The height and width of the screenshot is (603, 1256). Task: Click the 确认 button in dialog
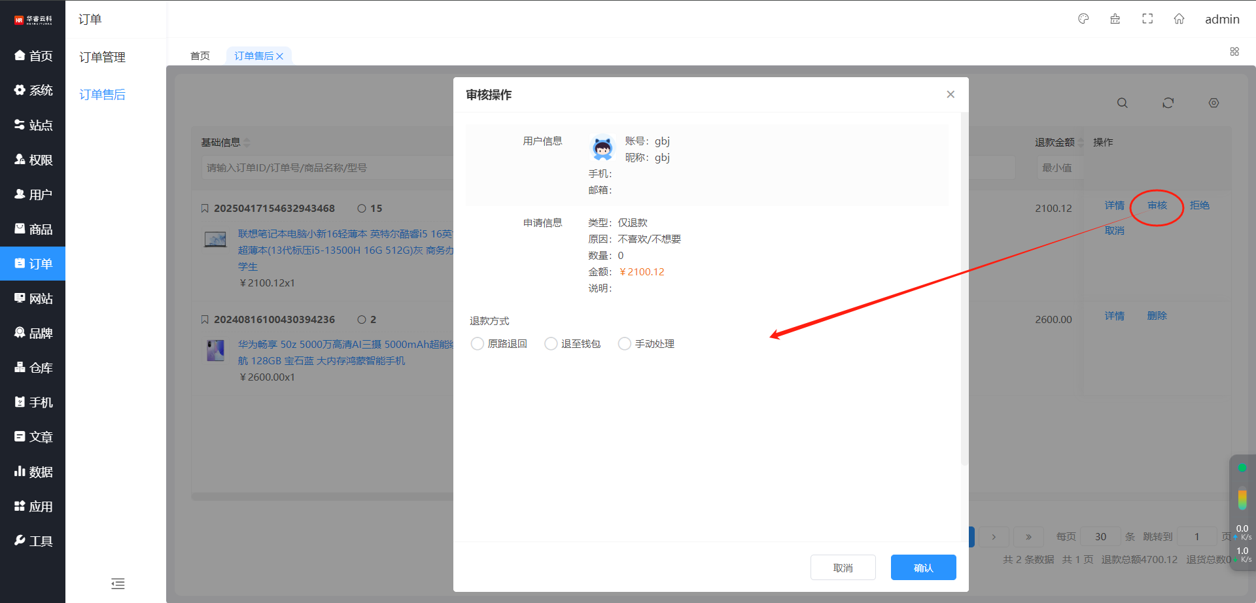[923, 568]
